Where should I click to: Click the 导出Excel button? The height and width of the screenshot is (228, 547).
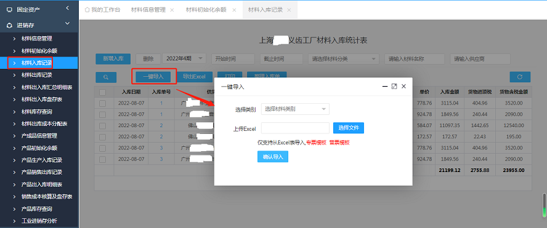click(194, 77)
